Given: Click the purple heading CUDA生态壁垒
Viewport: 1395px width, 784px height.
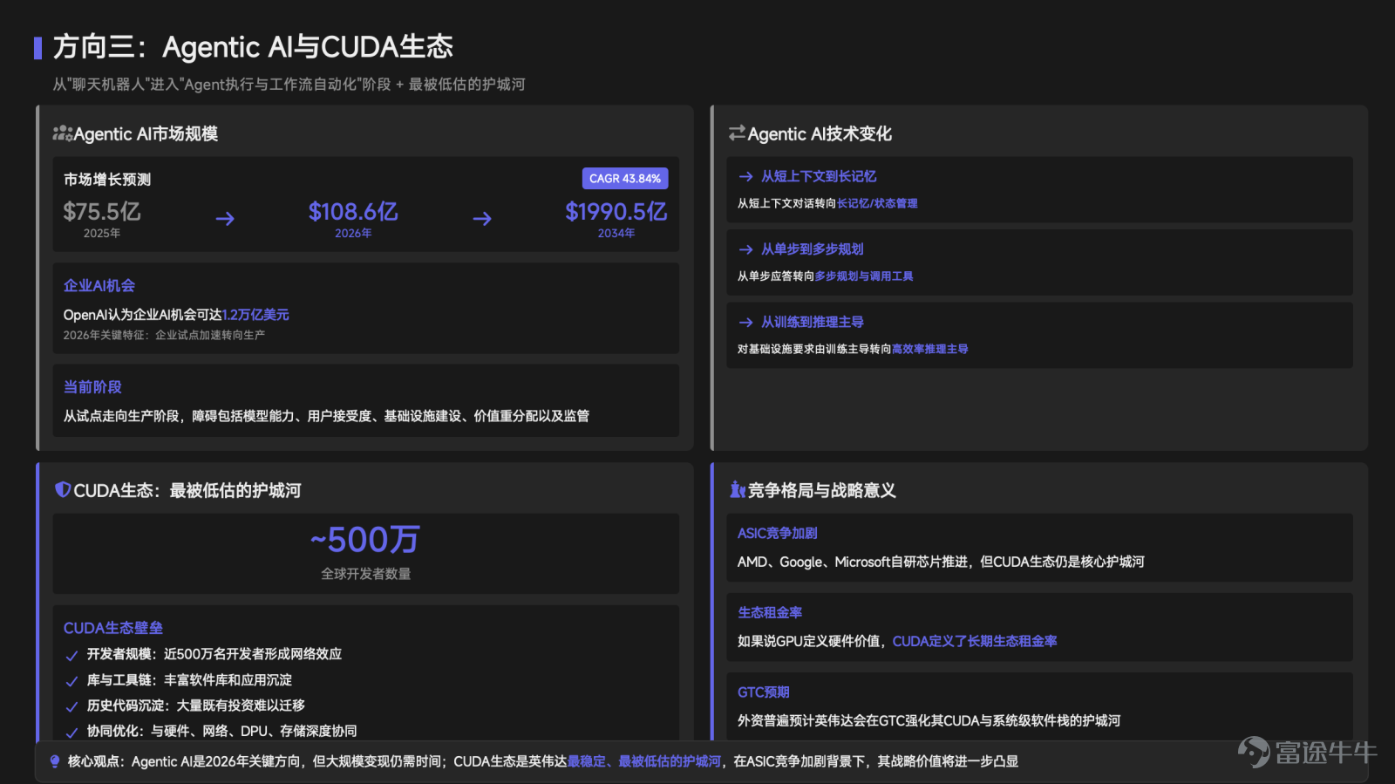Looking at the screenshot, I should tap(113, 628).
